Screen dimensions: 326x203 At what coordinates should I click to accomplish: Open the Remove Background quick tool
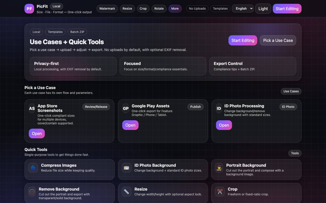coord(70,193)
